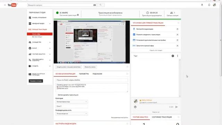The width and height of the screenshot is (222, 125).
Task: Click the live stream preview video
Action: tap(92, 42)
